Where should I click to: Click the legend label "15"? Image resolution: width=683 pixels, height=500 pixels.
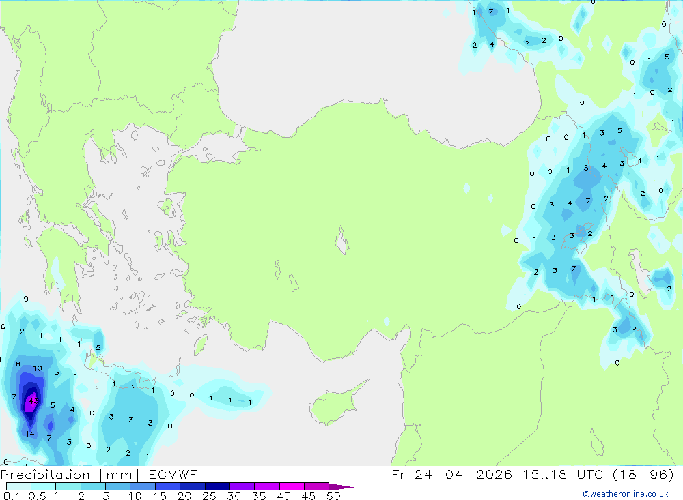pos(159,496)
